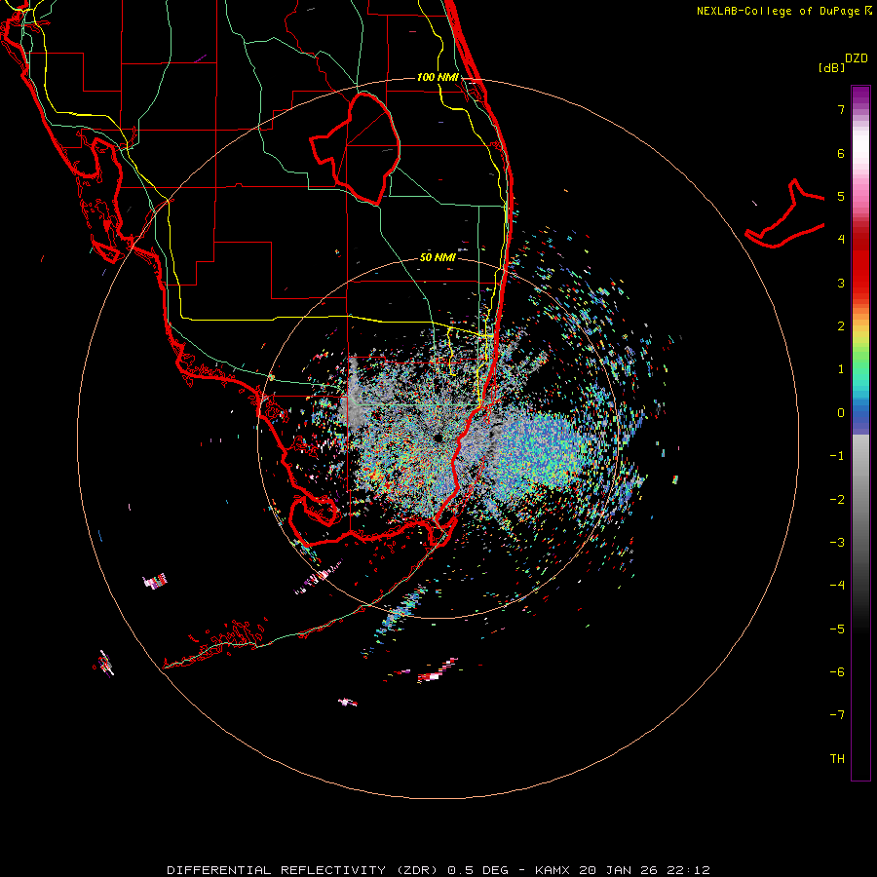
Task: Click the TH threshold label on the scale
Action: tap(837, 758)
